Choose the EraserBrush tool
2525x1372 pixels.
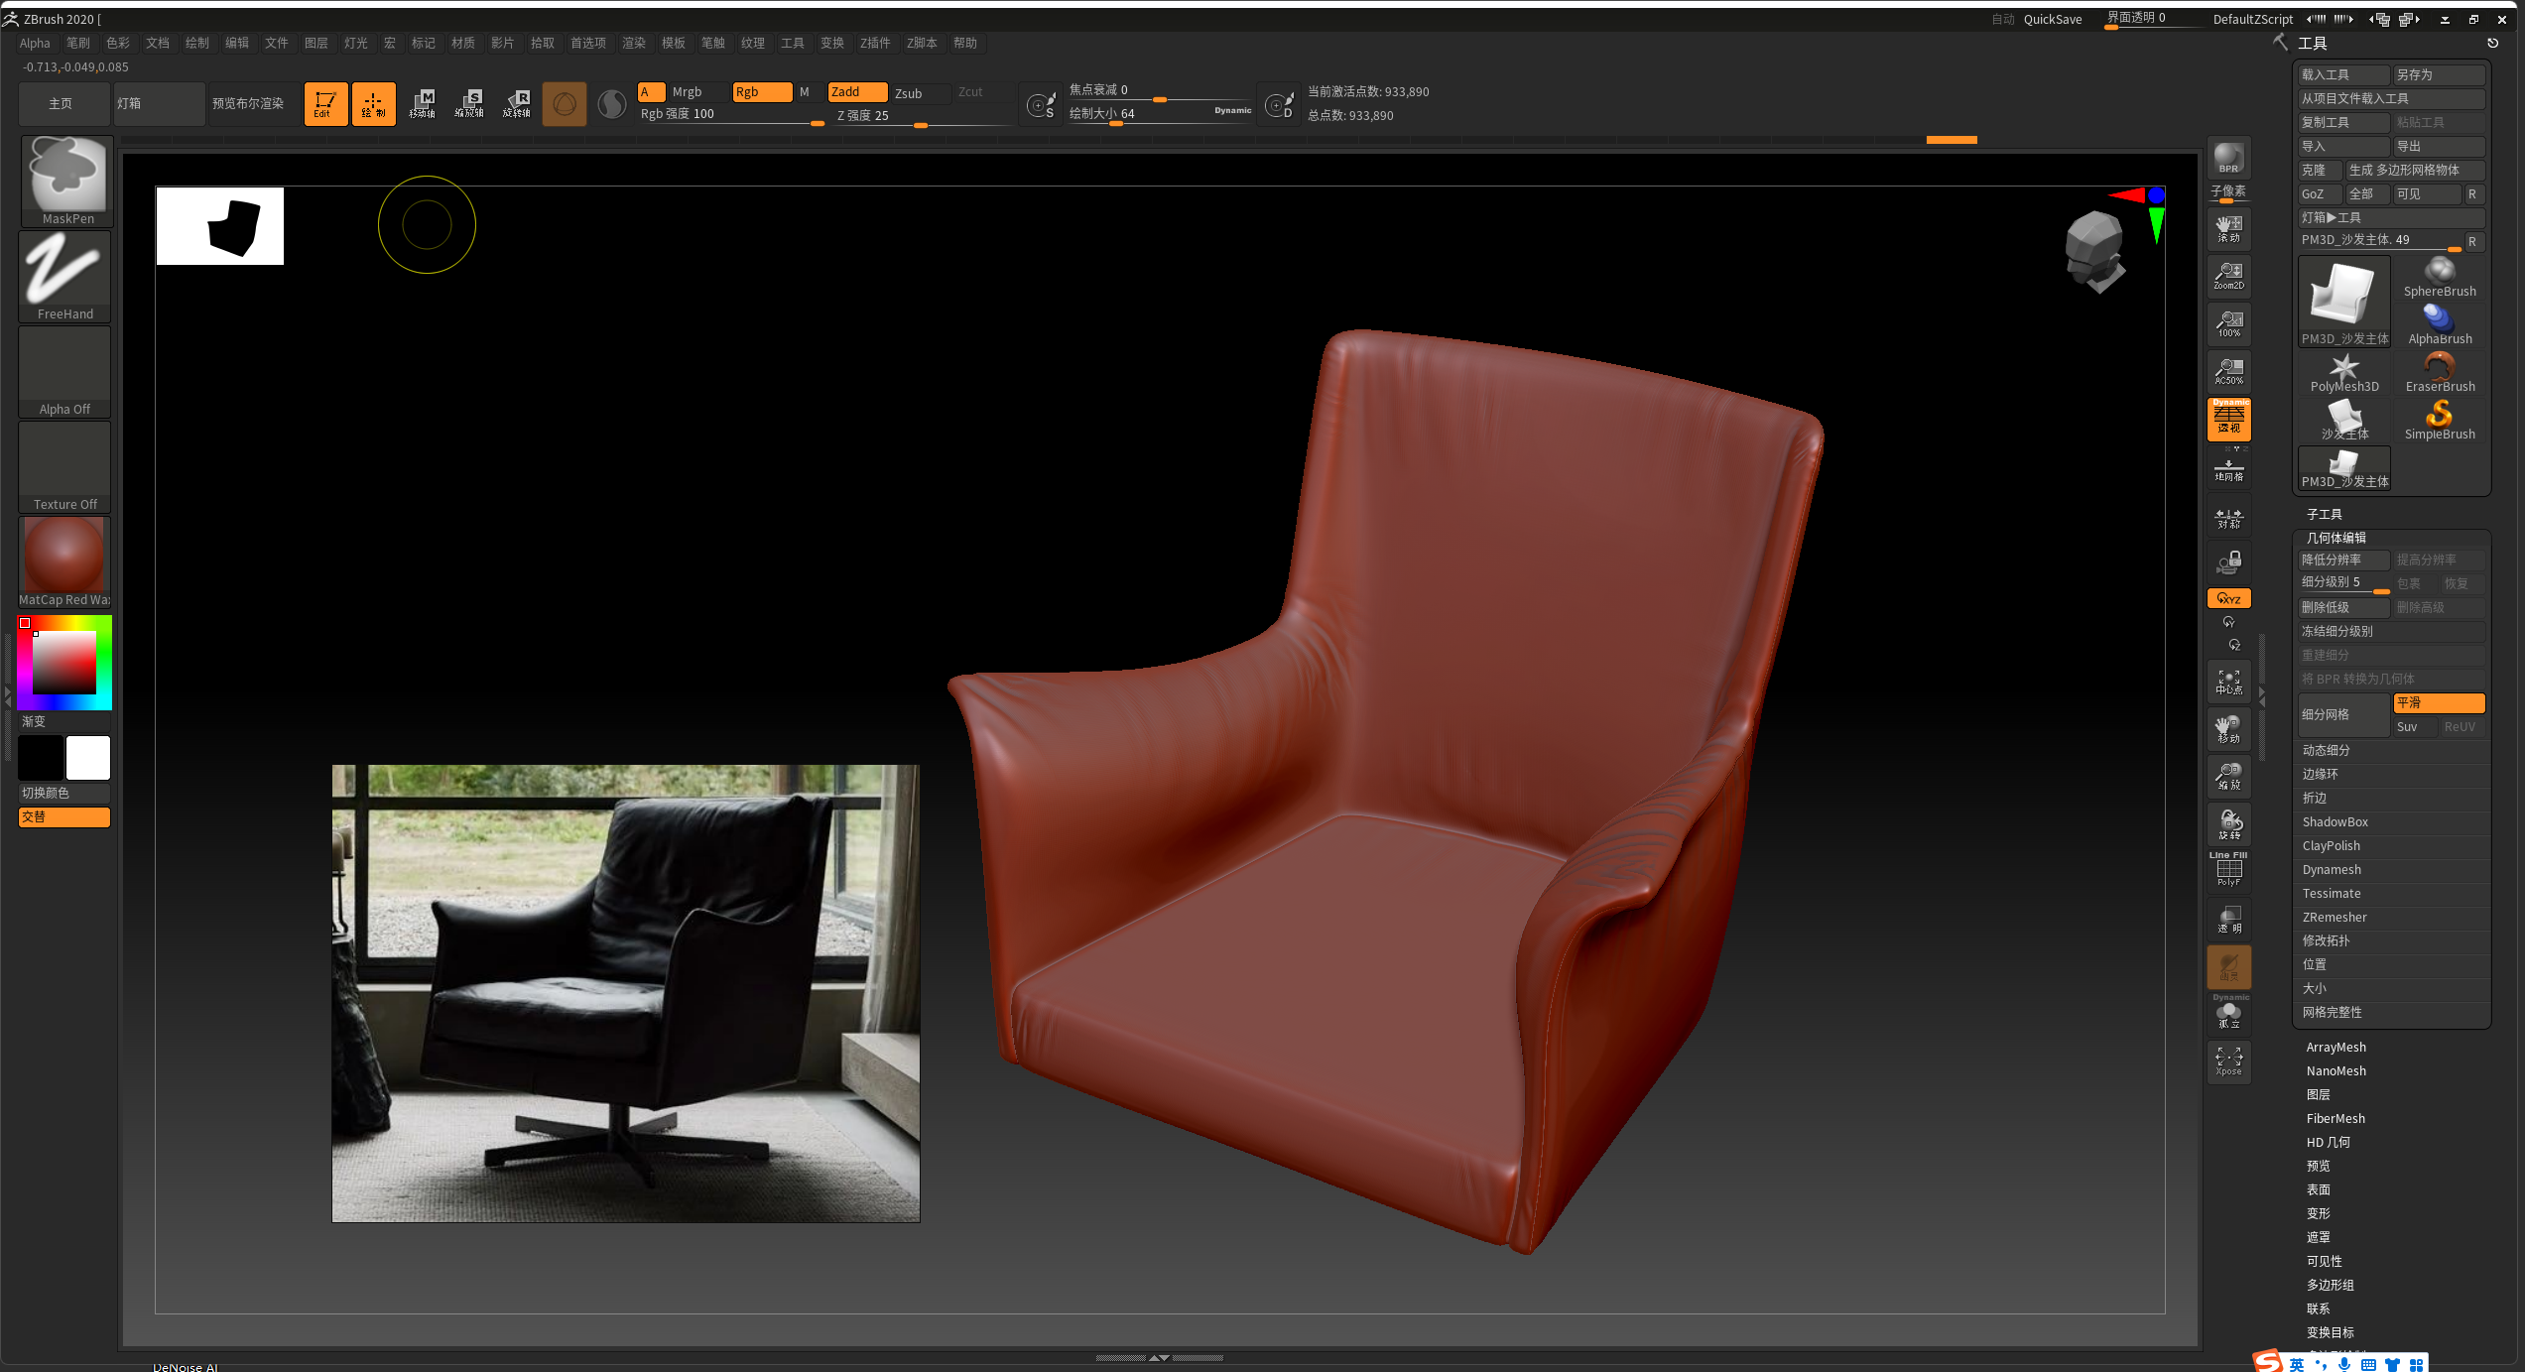(x=2439, y=372)
